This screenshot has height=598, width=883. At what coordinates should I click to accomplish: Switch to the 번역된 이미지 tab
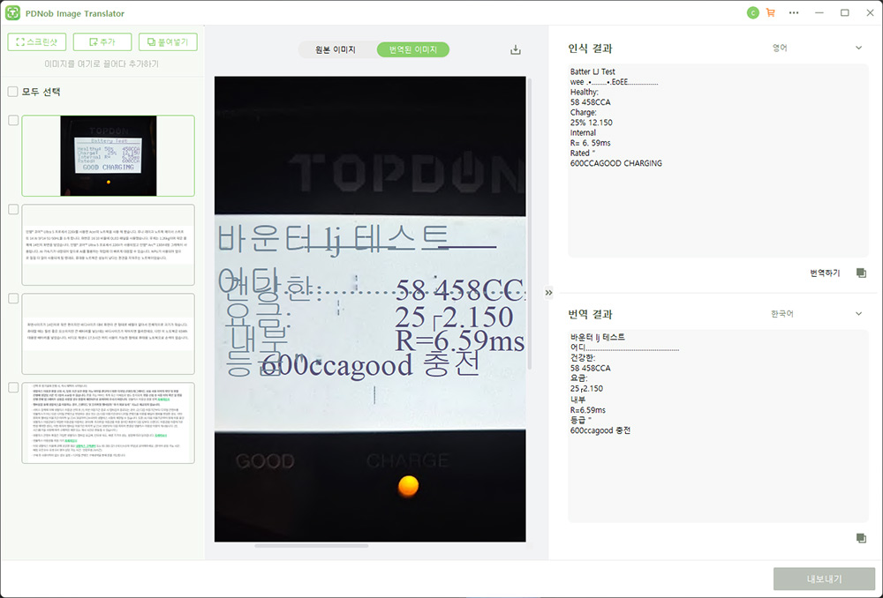click(x=412, y=49)
